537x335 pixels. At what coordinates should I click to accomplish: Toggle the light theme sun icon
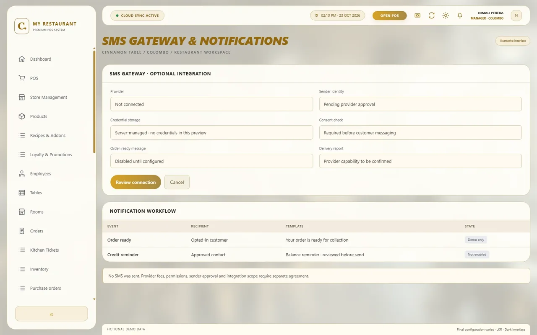446,15
